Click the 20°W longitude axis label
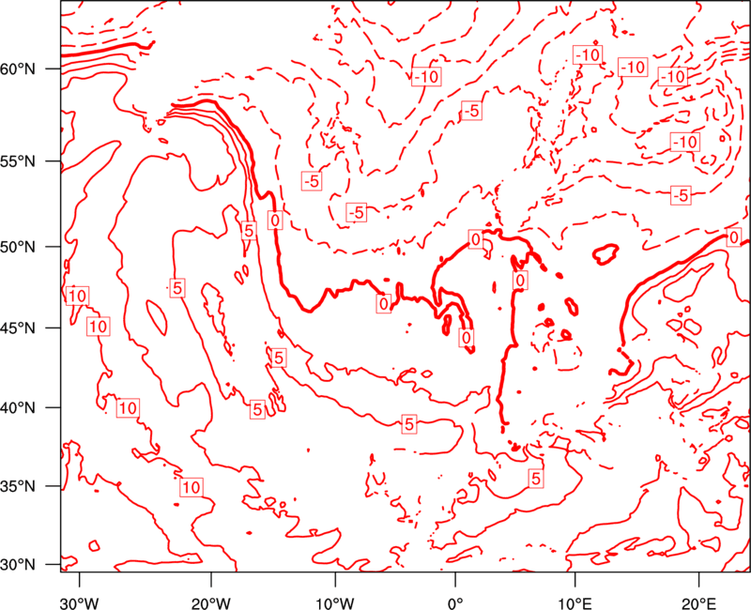This screenshot has width=751, height=610. [211, 603]
